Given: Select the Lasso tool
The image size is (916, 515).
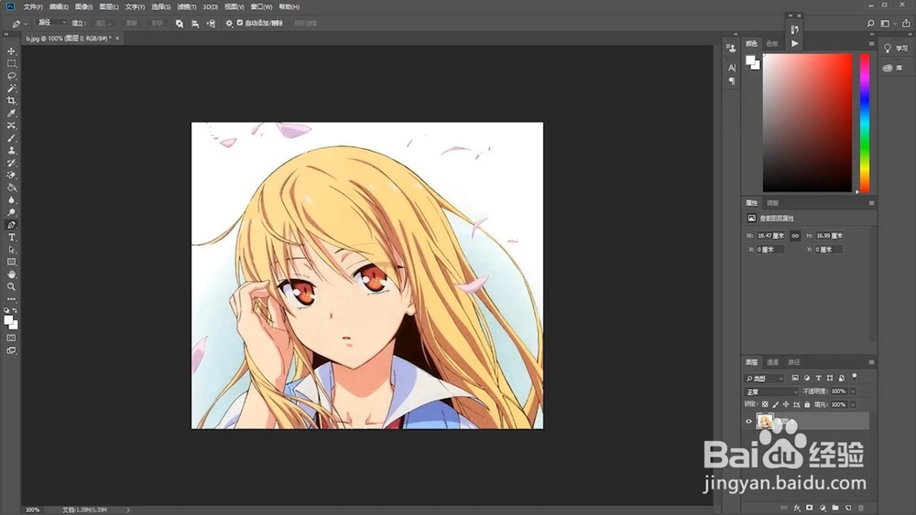Looking at the screenshot, I should [x=11, y=76].
